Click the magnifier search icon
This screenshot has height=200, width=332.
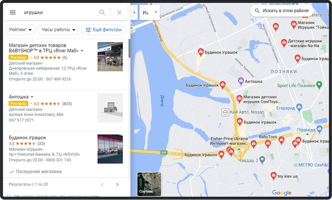pos(102,12)
